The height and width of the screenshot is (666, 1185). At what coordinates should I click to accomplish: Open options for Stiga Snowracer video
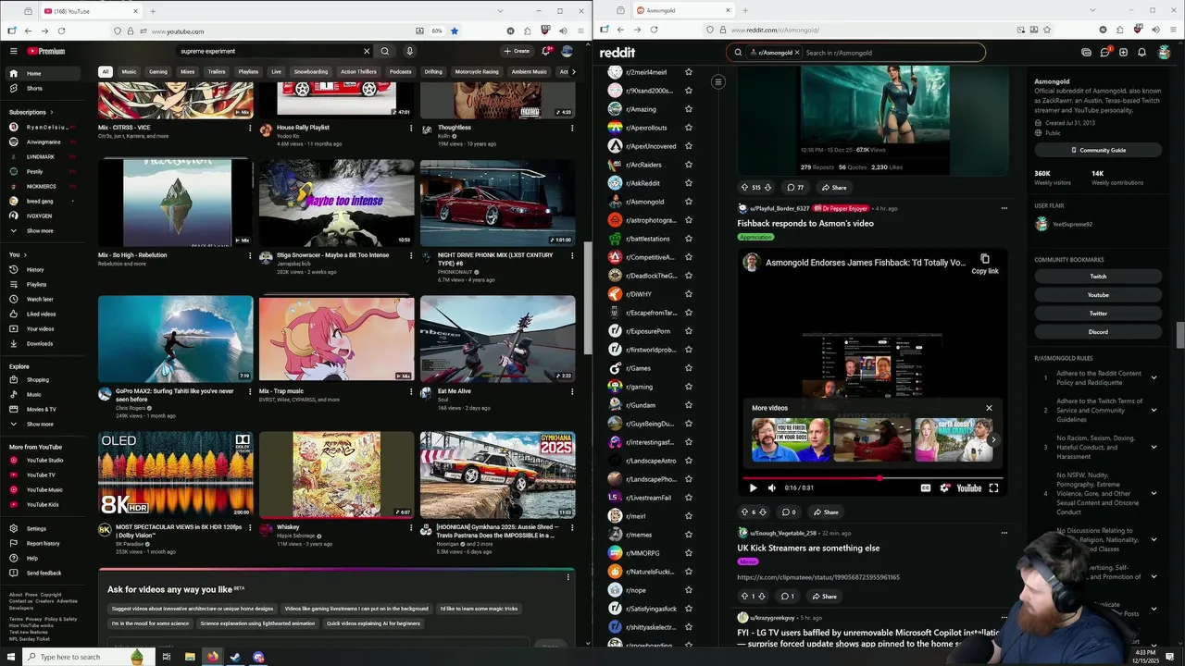(411, 256)
